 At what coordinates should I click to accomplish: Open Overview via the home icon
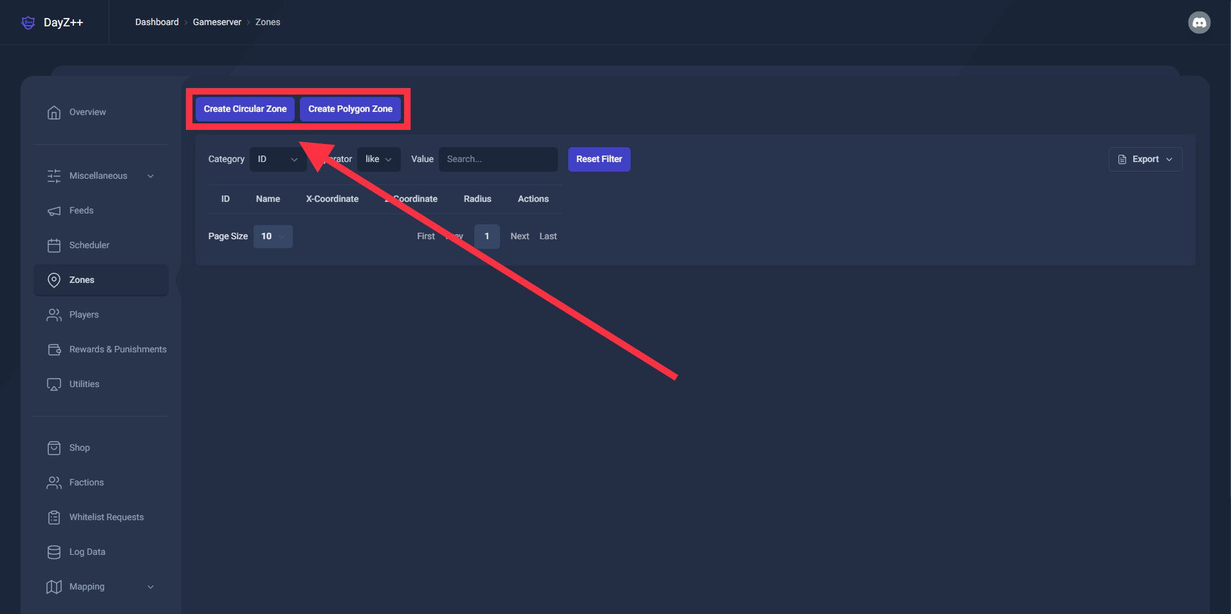pyautogui.click(x=54, y=113)
